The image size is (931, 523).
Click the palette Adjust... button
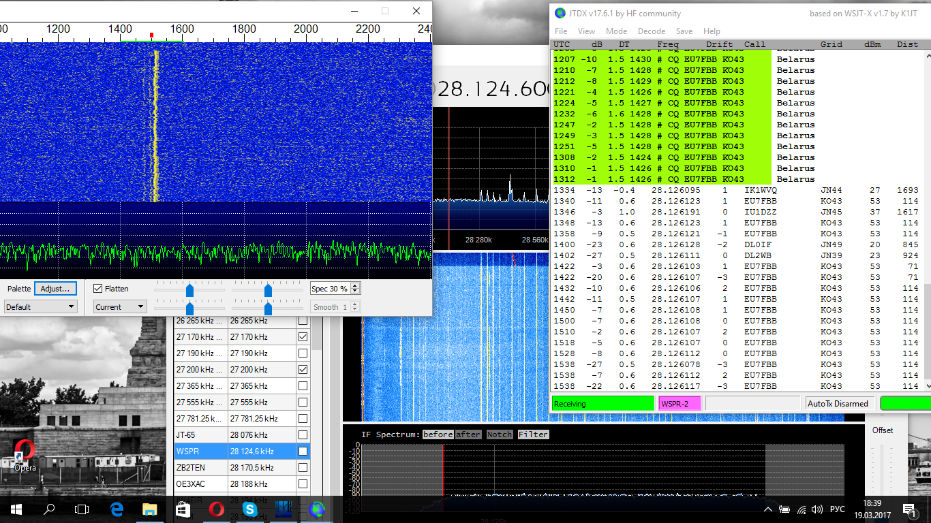tap(55, 289)
